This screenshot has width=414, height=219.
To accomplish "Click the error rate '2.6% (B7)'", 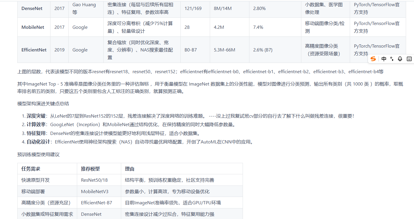I will [263, 50].
